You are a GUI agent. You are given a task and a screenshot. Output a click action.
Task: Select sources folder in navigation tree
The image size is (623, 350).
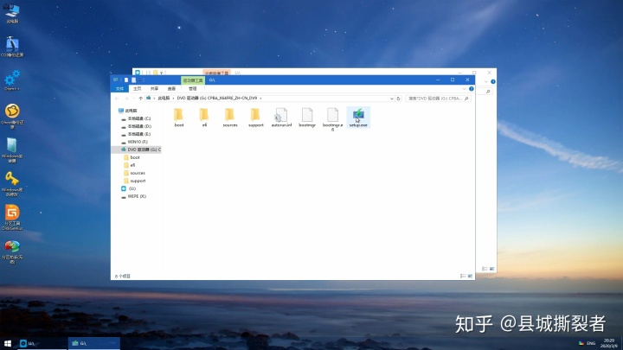(134, 173)
